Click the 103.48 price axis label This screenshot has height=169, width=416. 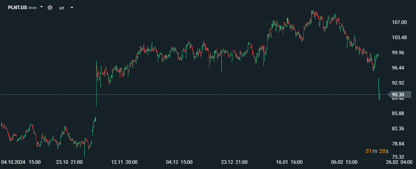tap(400, 38)
